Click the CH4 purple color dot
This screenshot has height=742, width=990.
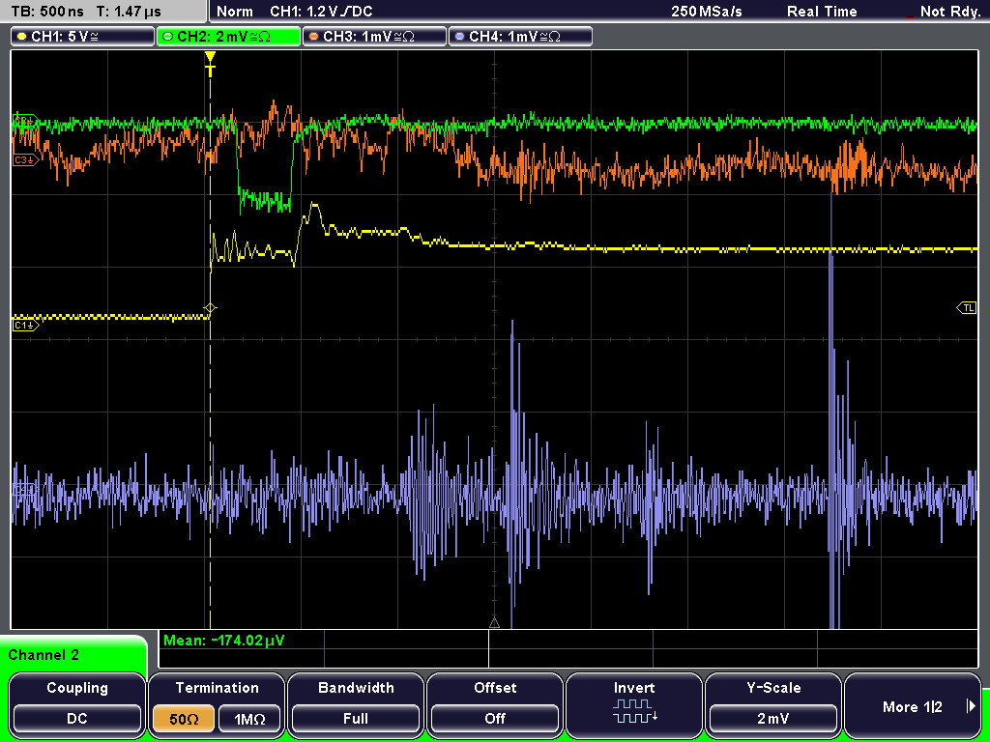pos(459,37)
